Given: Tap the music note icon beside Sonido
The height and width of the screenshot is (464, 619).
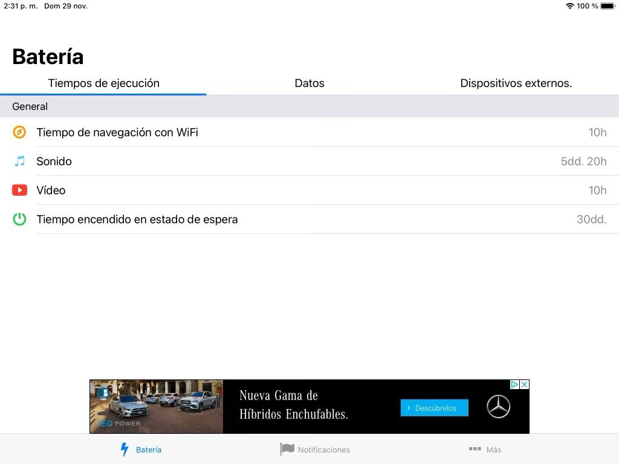Looking at the screenshot, I should coord(19,161).
